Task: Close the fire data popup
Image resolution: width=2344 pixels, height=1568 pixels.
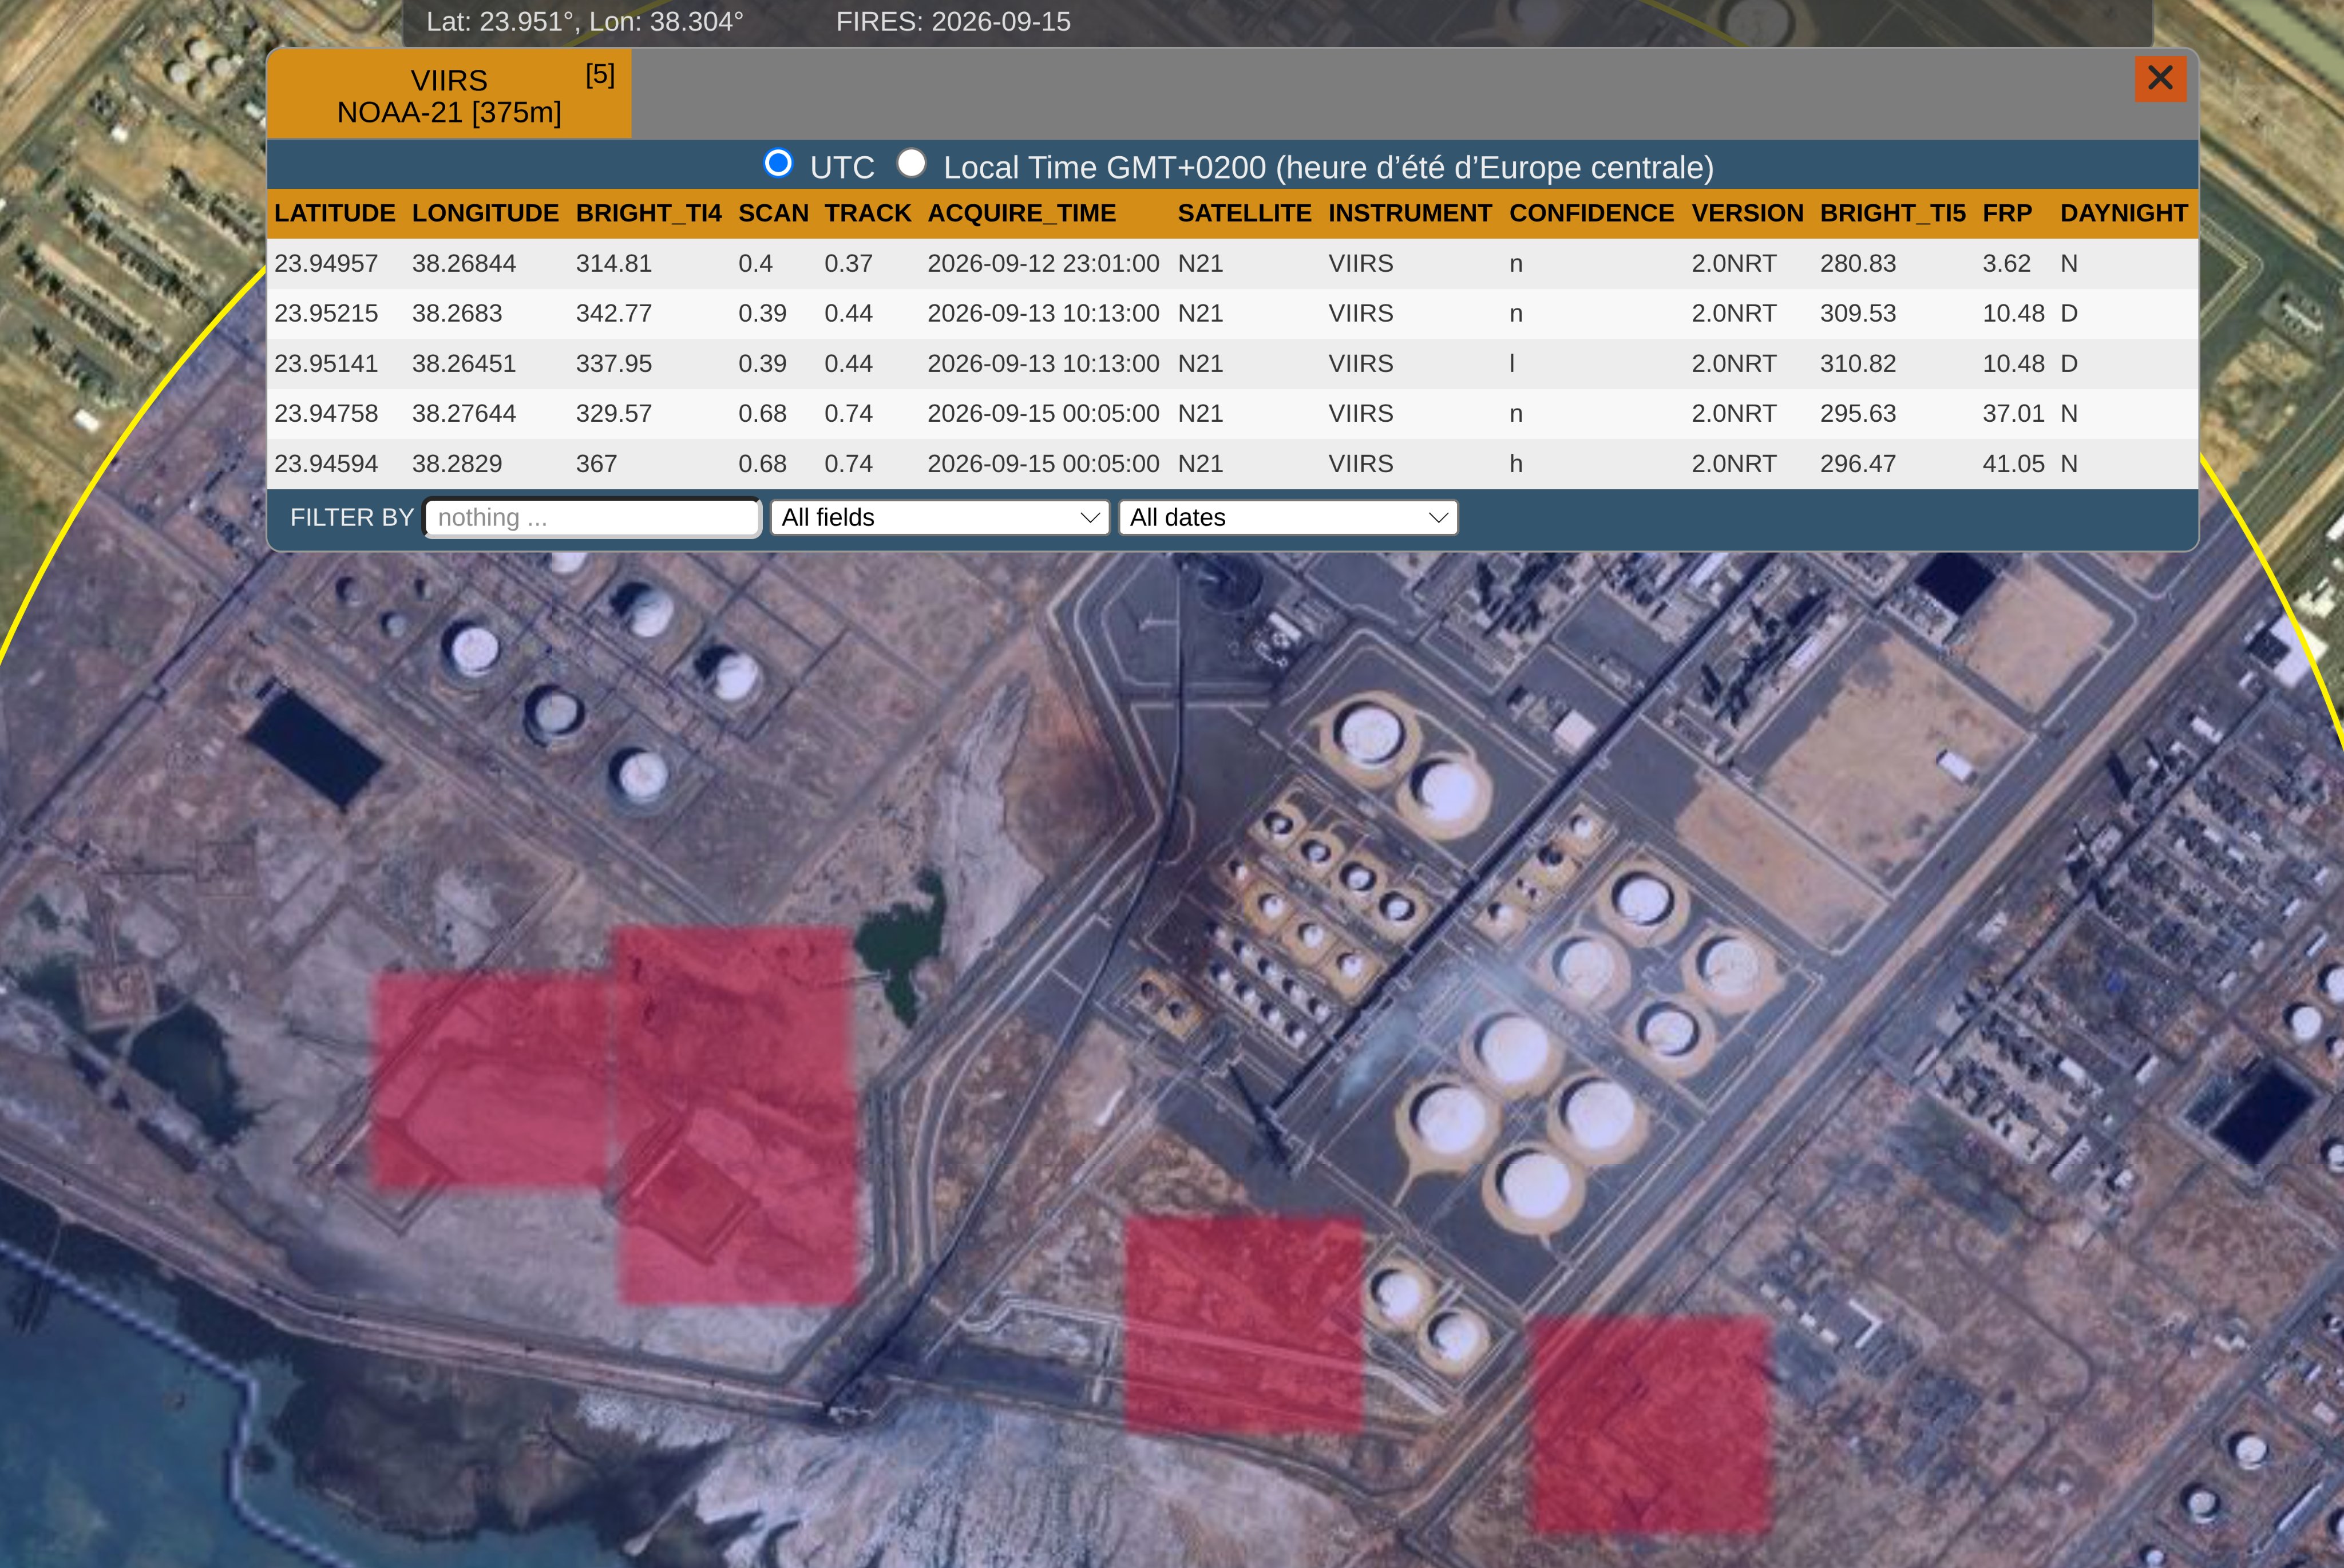Action: pos(2160,78)
